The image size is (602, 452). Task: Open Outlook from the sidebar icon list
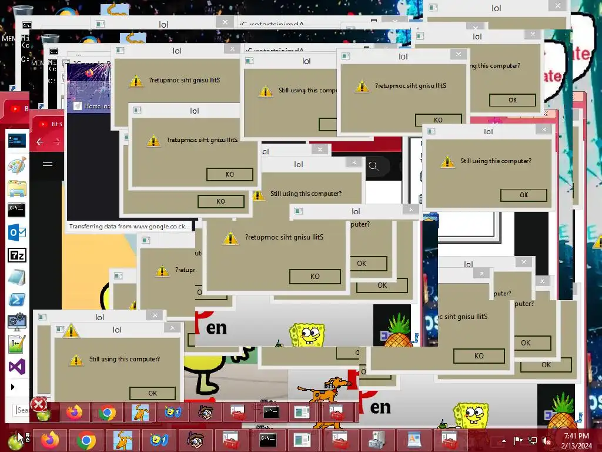17,232
